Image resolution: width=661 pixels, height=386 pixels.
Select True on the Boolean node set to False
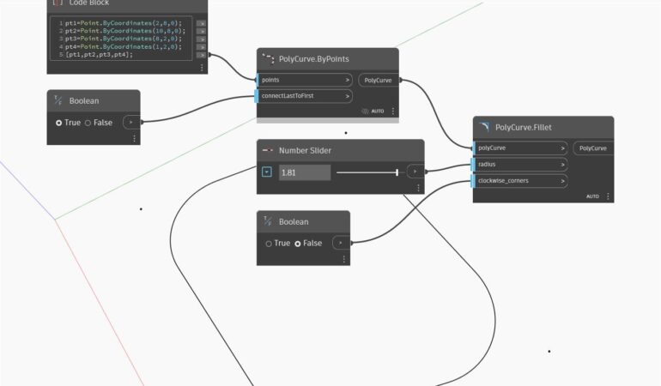pyautogui.click(x=269, y=244)
